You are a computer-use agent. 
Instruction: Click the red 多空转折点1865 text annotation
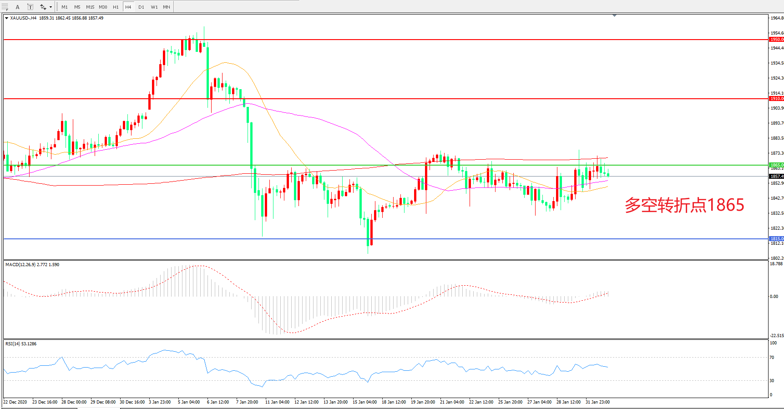tap(684, 205)
